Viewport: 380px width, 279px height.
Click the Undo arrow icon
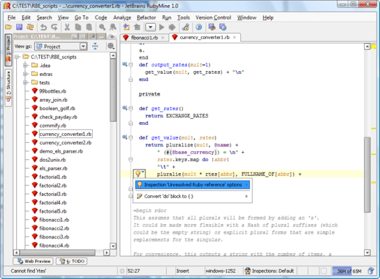coord(43,27)
